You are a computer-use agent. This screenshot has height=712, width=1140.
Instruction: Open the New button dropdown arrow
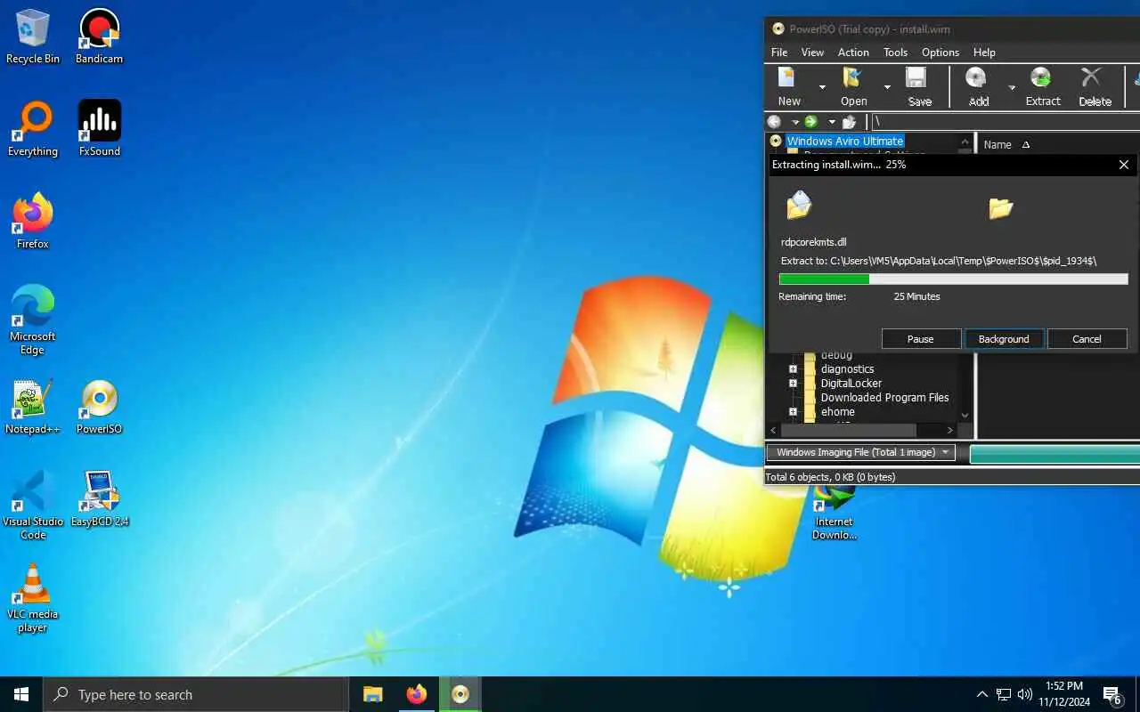tap(822, 87)
